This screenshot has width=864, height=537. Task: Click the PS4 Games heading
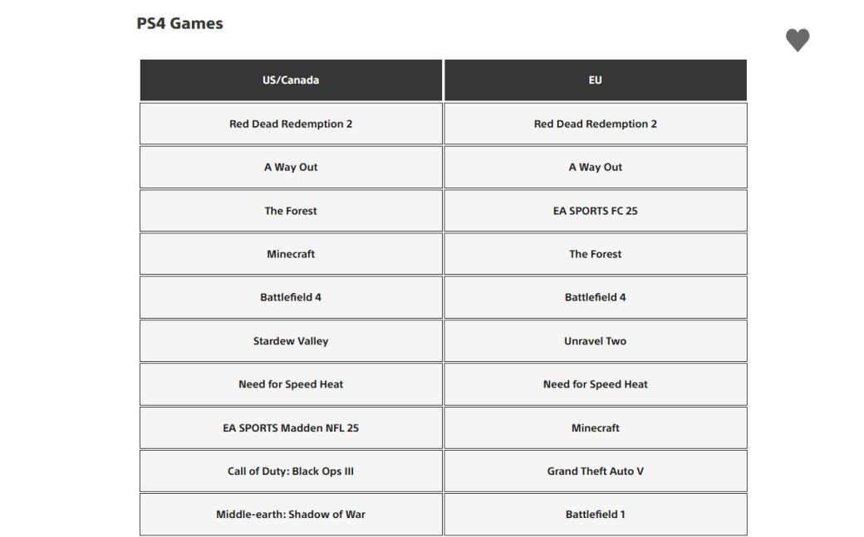pyautogui.click(x=179, y=23)
